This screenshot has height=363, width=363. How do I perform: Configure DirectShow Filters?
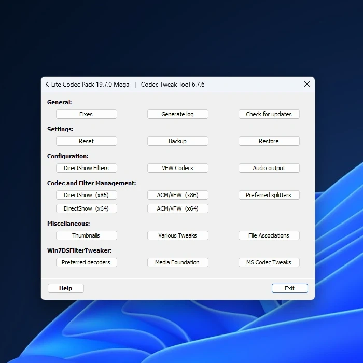[87, 168]
